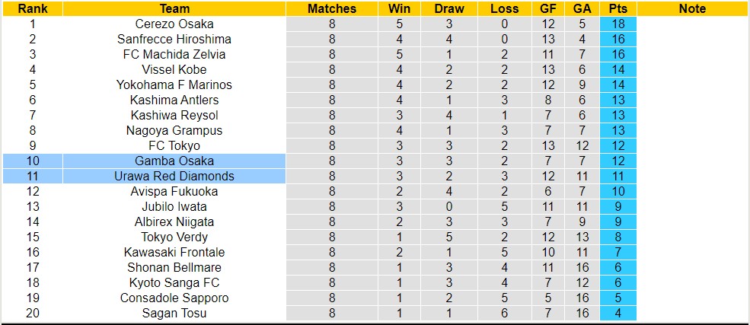Click on Vissel Kobe team name

pos(174,69)
